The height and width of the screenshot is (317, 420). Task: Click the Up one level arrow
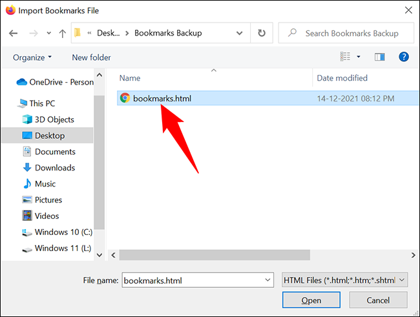click(62, 33)
